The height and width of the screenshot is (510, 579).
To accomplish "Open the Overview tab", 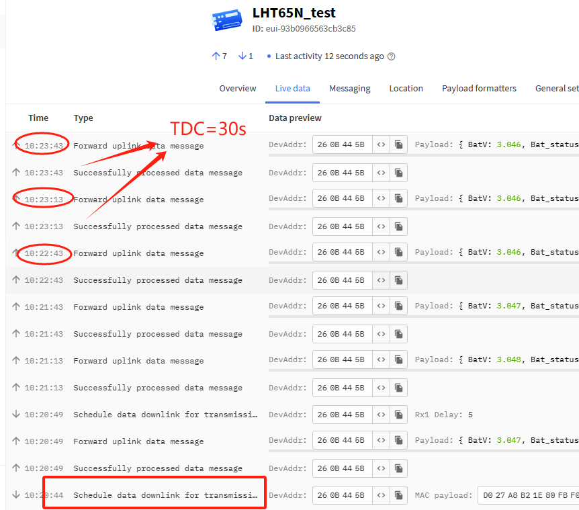I will [237, 89].
